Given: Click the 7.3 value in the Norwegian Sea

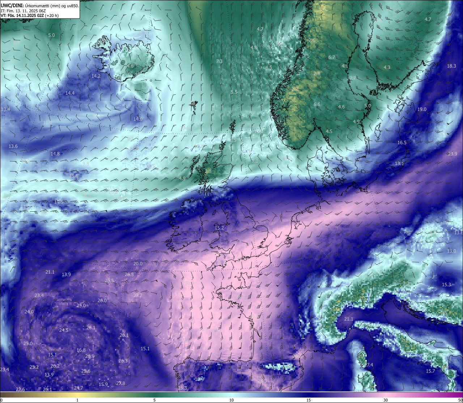Looking at the screenshot, I should click(219, 61).
